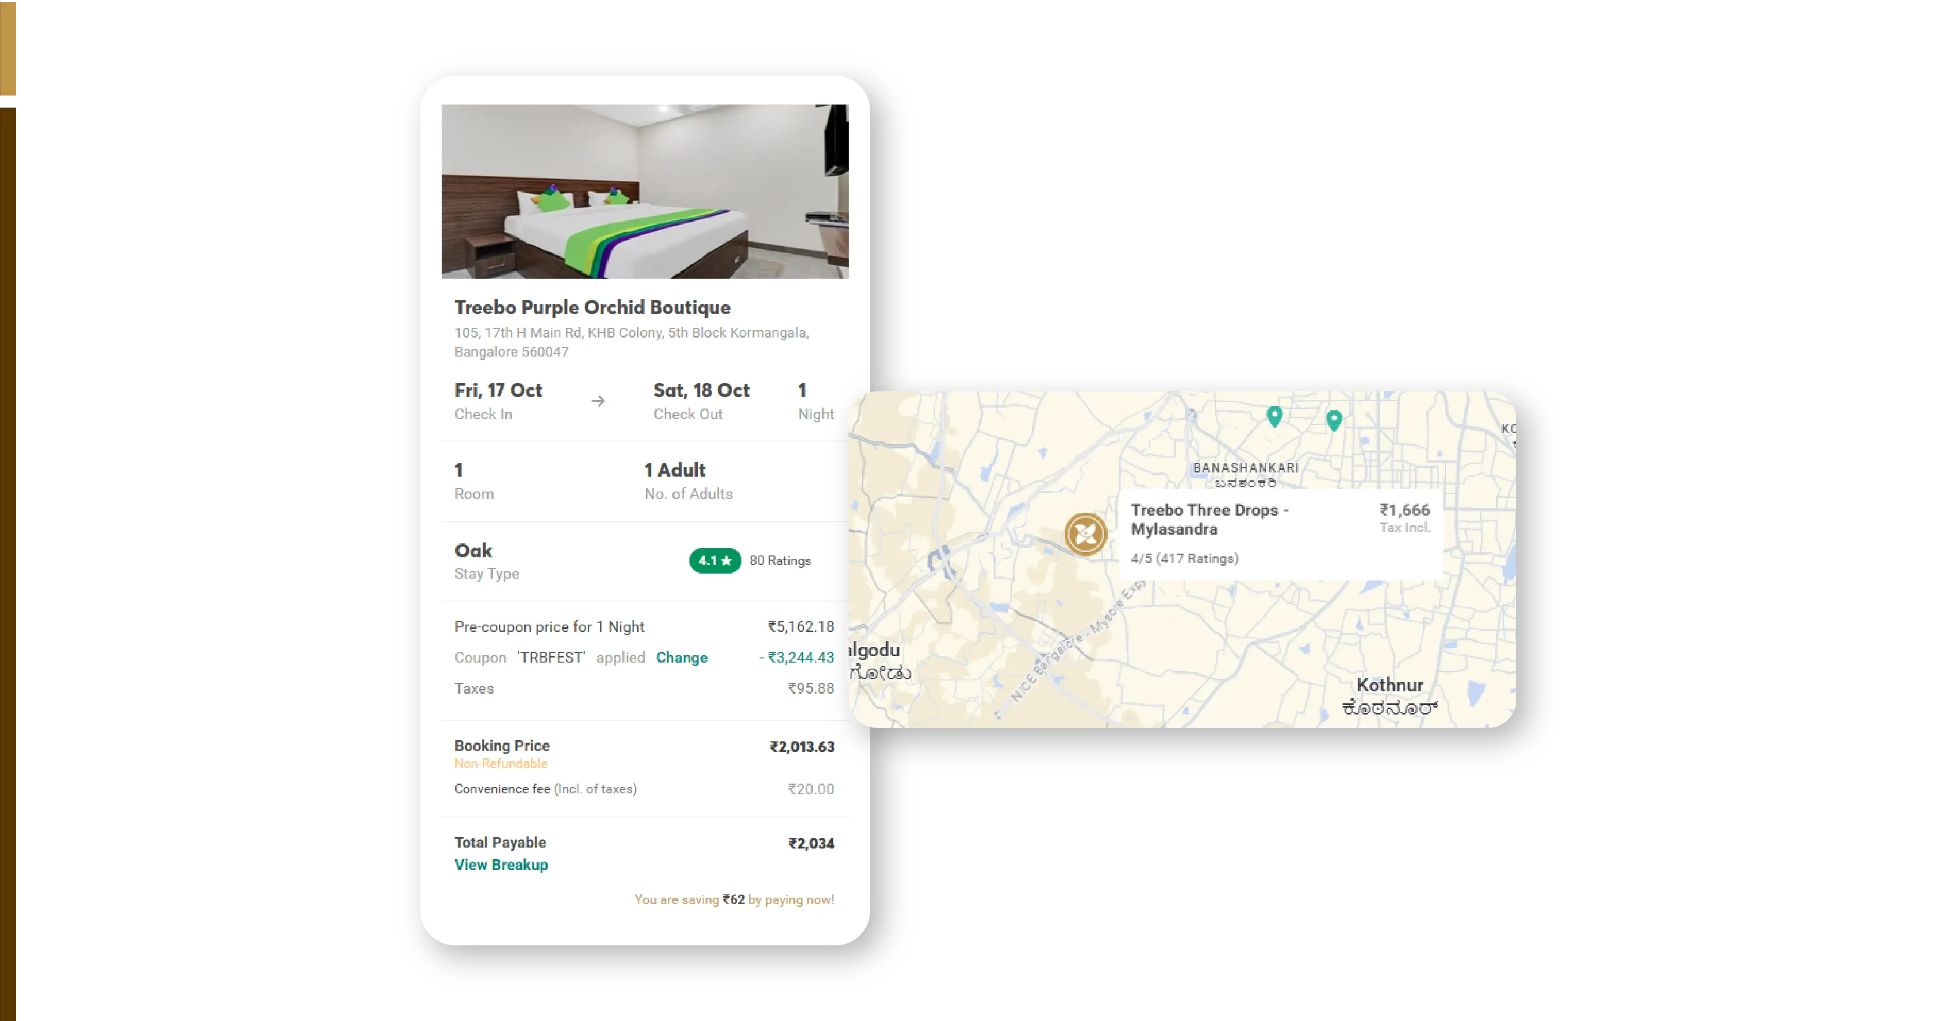This screenshot has width=1937, height=1021.
Task: Change the applied TRBFEST coupon
Action: click(x=681, y=657)
